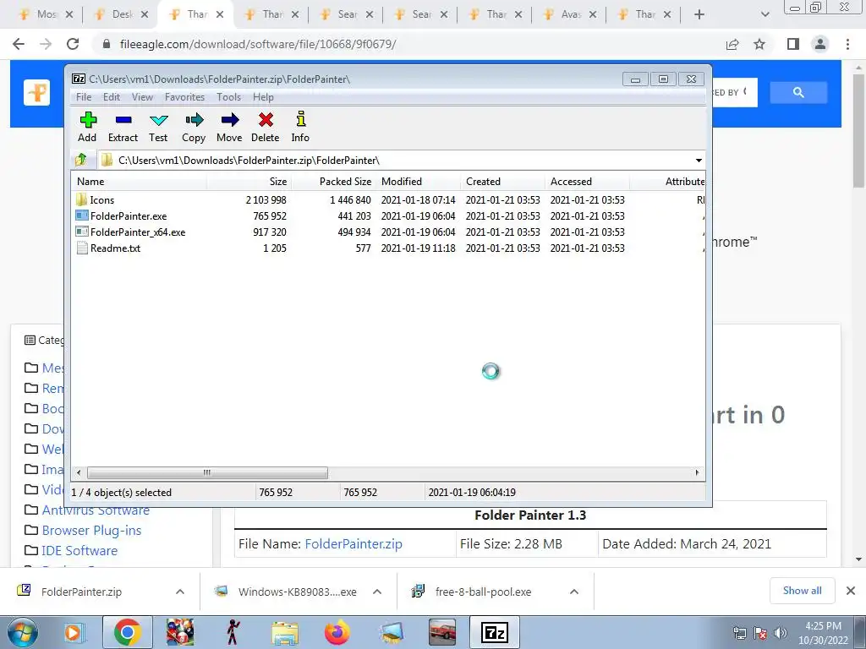This screenshot has width=866, height=649.
Task: Click the left arrow of 7-Zip horizontal scrollbar
Action: 79,473
